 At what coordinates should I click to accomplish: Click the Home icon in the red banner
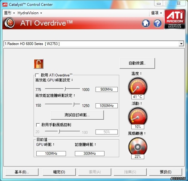tap(146, 23)
